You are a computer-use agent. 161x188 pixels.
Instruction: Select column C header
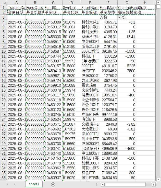pyautogui.click(x=53, y=3)
